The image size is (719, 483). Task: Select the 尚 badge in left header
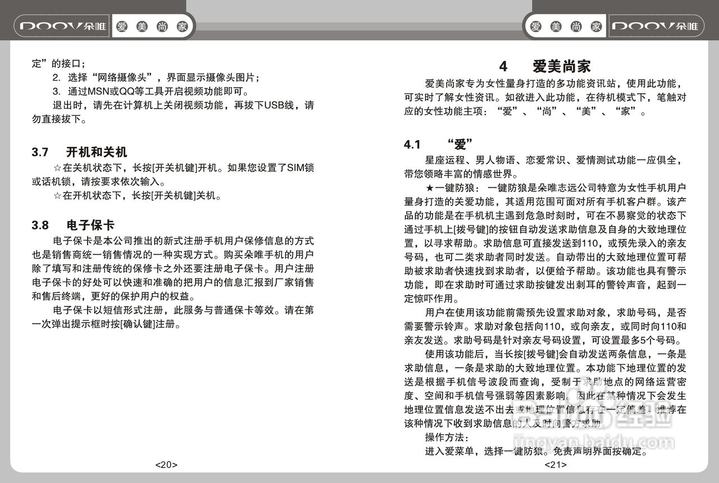tap(161, 26)
